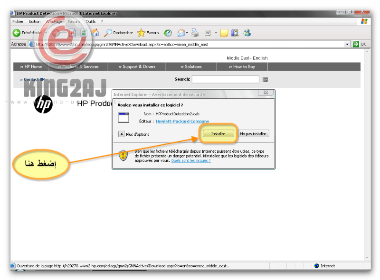Click the Home page house icon
The image size is (380, 280).
pos(95,33)
